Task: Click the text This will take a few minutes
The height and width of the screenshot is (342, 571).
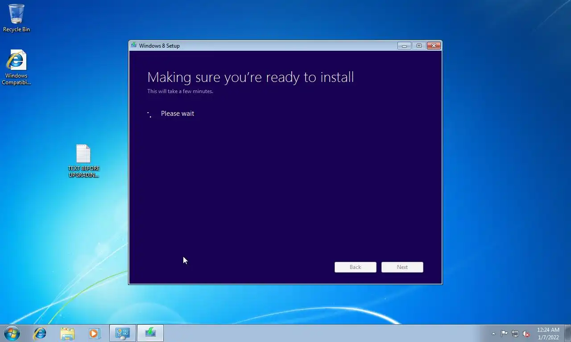Action: pos(180,91)
